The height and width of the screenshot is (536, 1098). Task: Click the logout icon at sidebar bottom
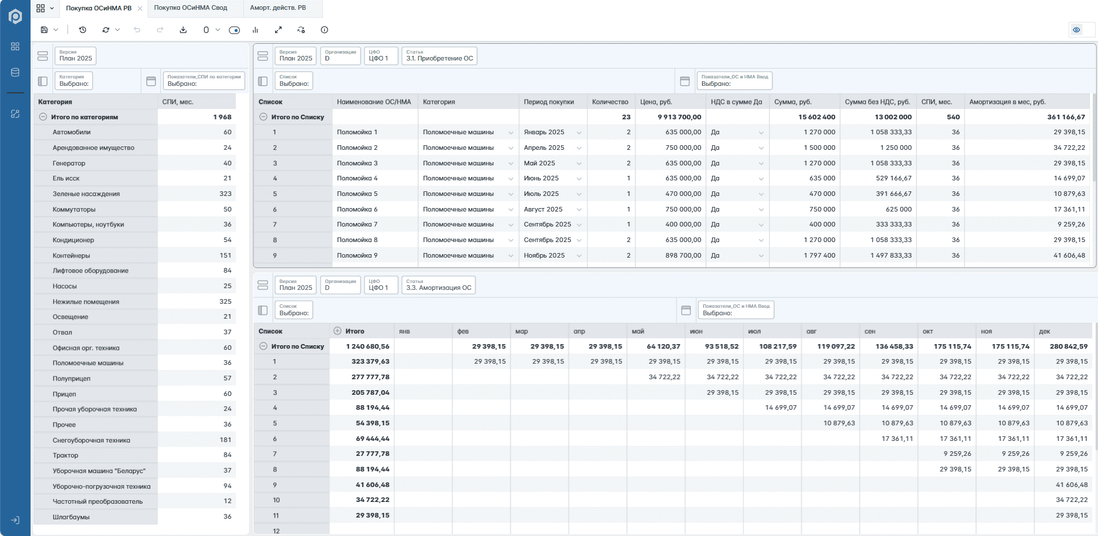(15, 520)
